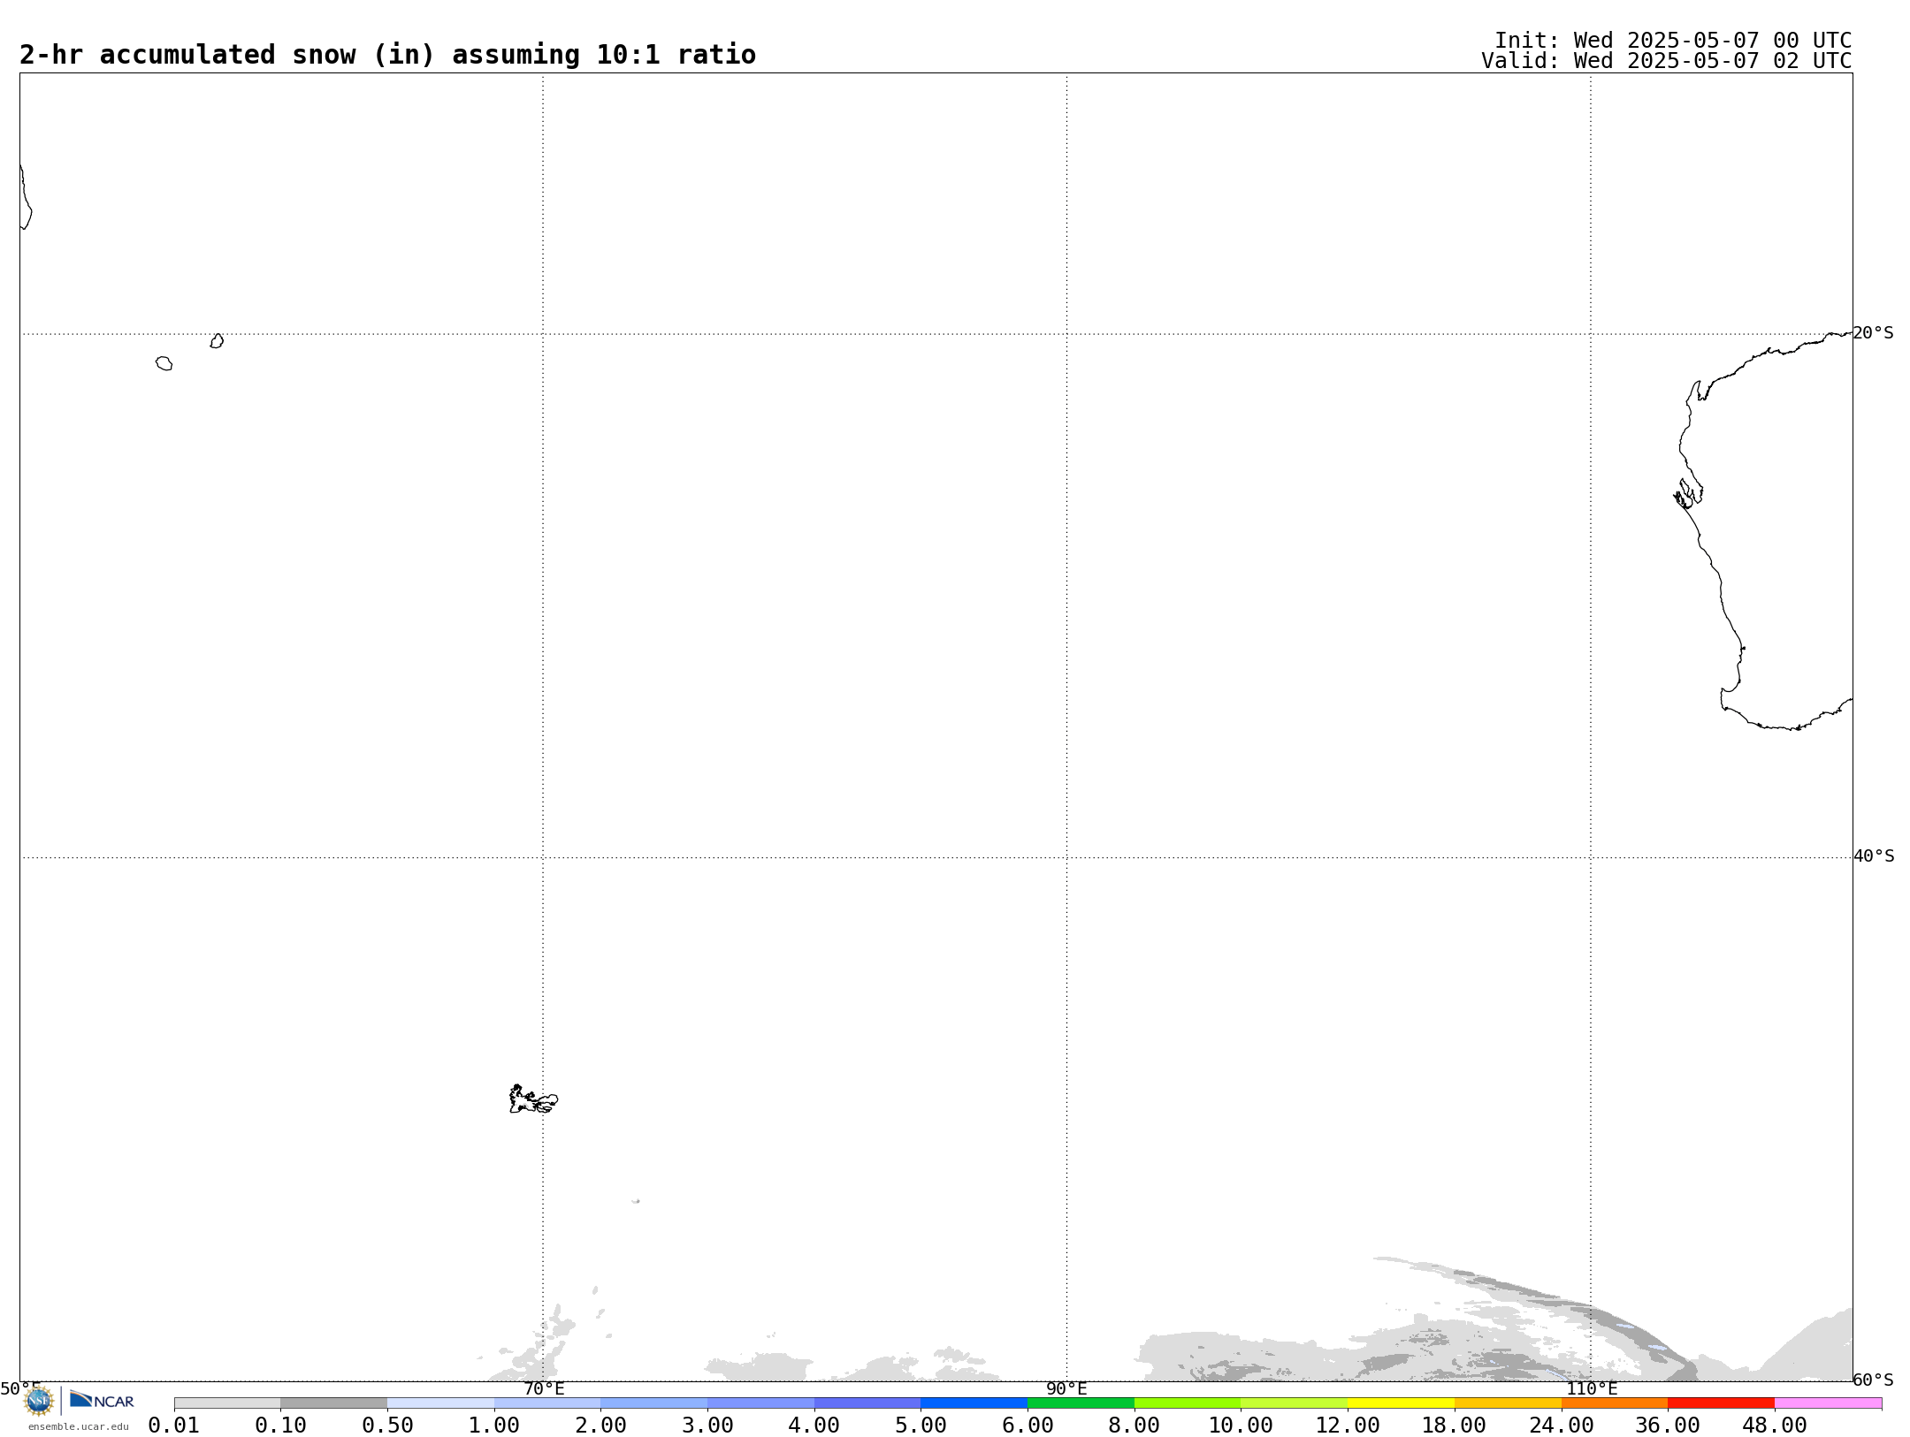Click the ensemble.ucar.edu text
1910x1437 pixels.
pyautogui.click(x=78, y=1426)
